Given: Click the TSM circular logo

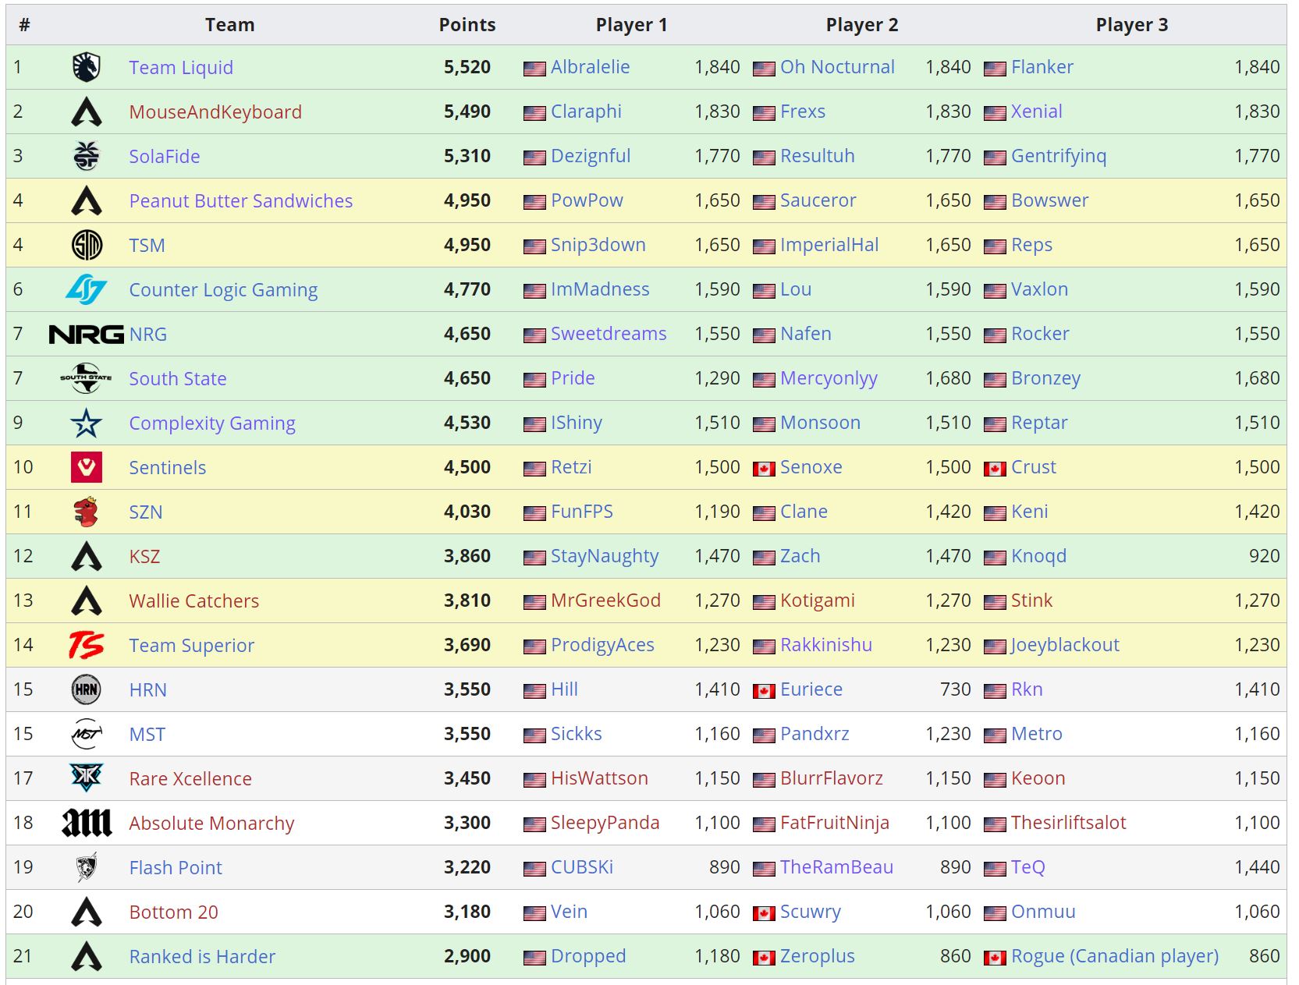Looking at the screenshot, I should [87, 245].
